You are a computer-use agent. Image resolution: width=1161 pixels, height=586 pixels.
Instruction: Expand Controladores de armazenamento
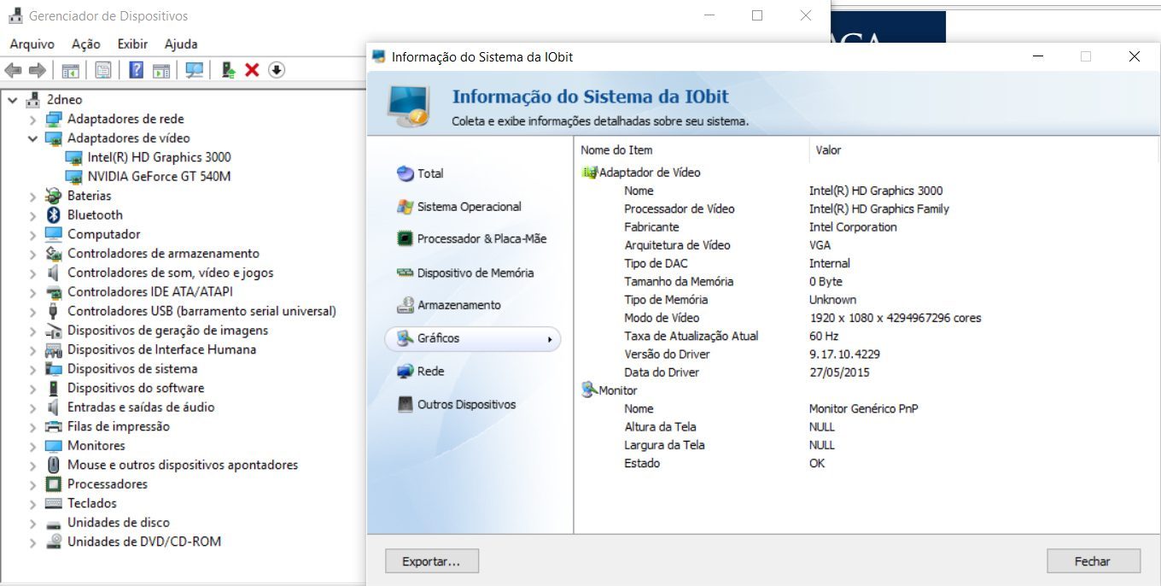tap(33, 254)
